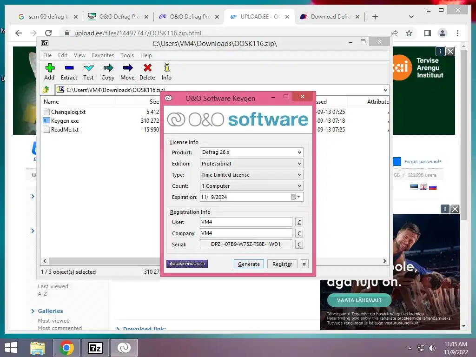The image size is (476, 357).
Task: Open the Tools menu in 7-Zip
Action: pyautogui.click(x=127, y=55)
